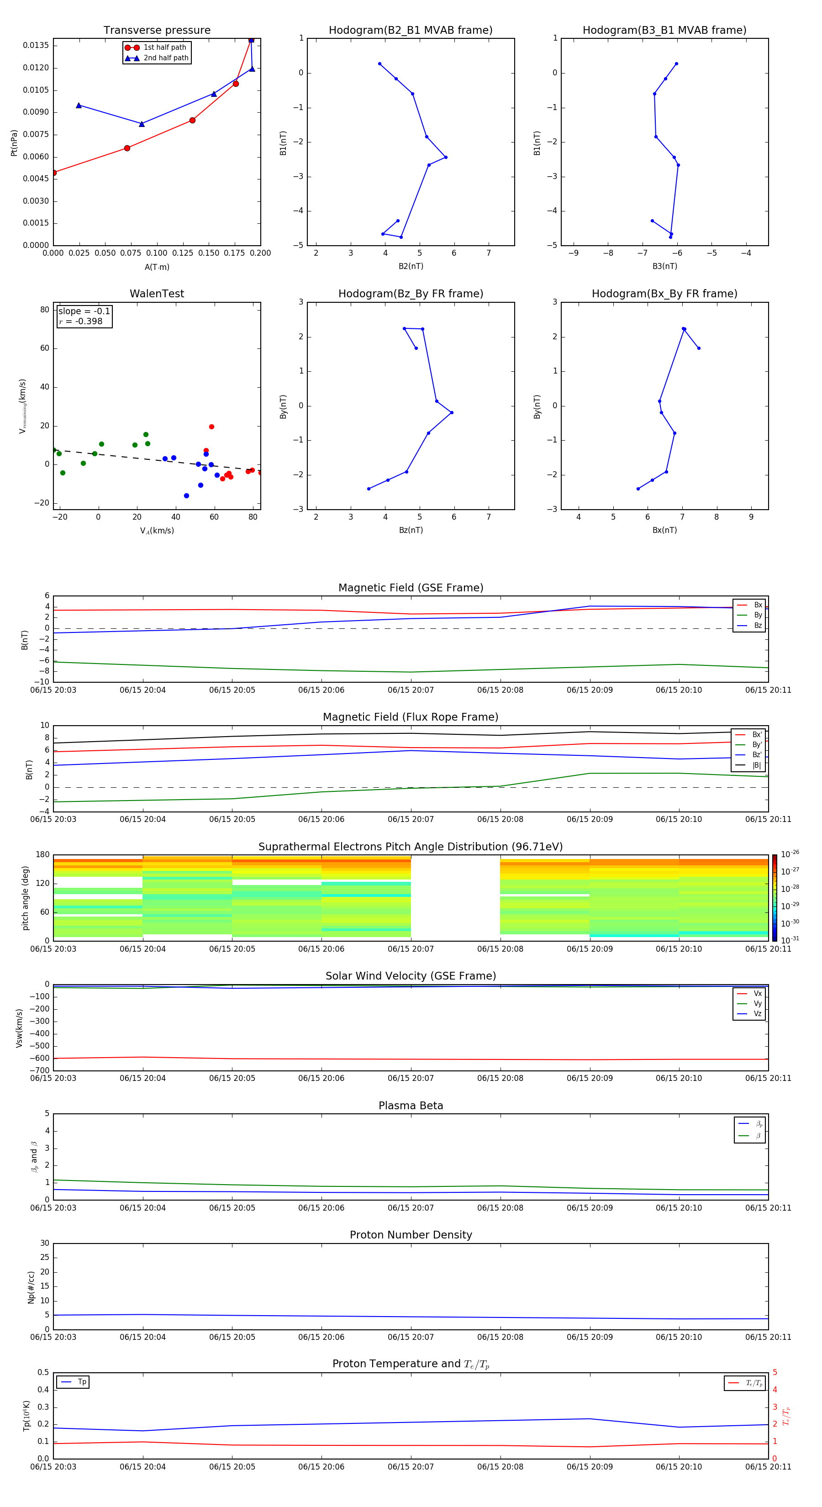
Task: Click the 'WalenTest' plot title
Action: (x=157, y=294)
